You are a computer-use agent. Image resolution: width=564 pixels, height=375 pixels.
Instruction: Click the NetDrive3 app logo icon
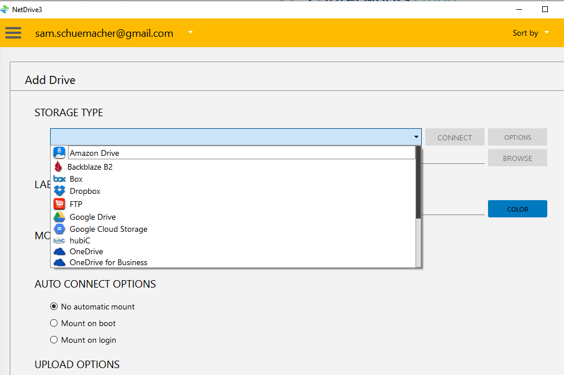pos(5,9)
